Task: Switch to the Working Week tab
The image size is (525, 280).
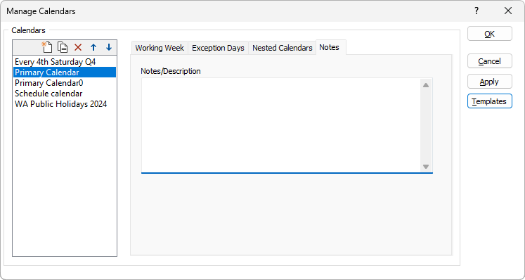Action: click(x=160, y=48)
